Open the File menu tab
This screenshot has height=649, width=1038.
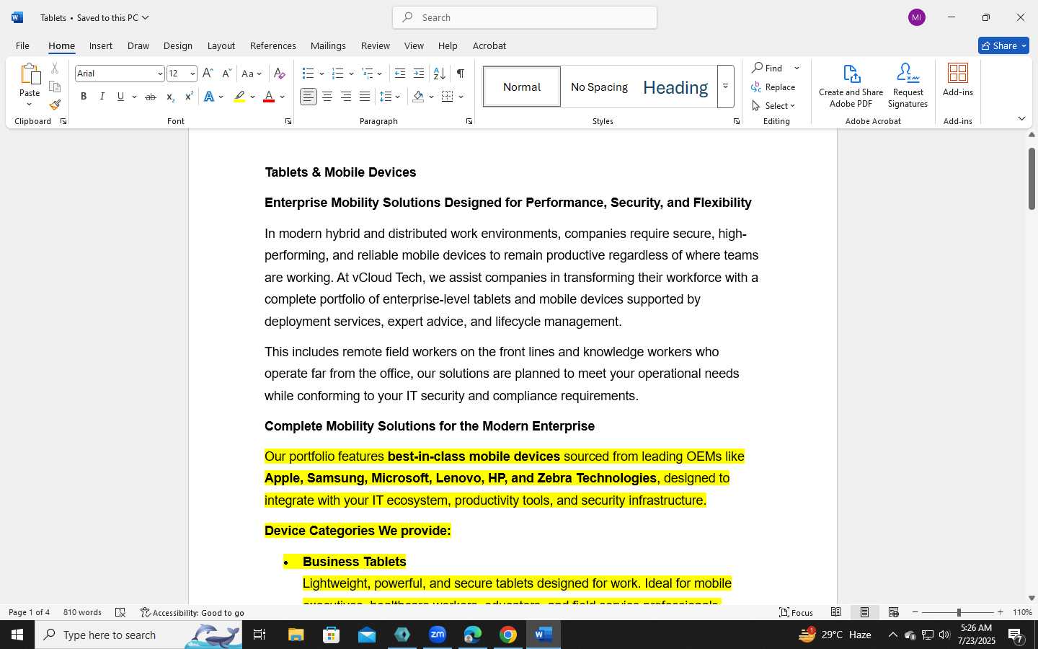click(23, 45)
